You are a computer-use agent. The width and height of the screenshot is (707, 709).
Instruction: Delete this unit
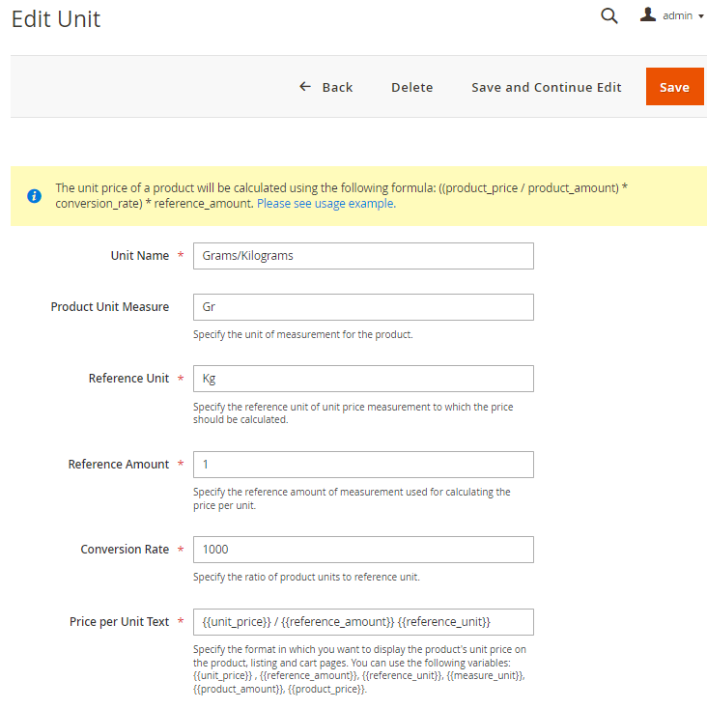pyautogui.click(x=411, y=87)
